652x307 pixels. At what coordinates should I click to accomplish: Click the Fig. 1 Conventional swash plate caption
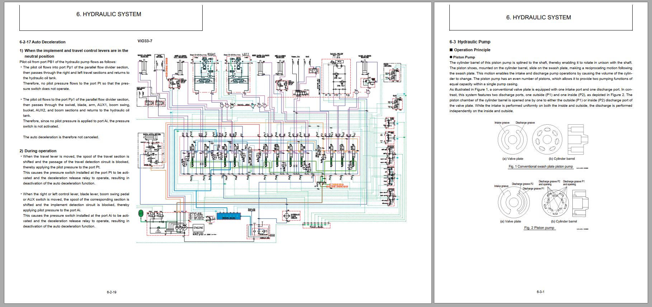(540, 167)
